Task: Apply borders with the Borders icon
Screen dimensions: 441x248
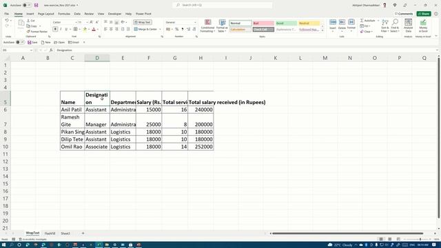Action: pyautogui.click(x=75, y=29)
